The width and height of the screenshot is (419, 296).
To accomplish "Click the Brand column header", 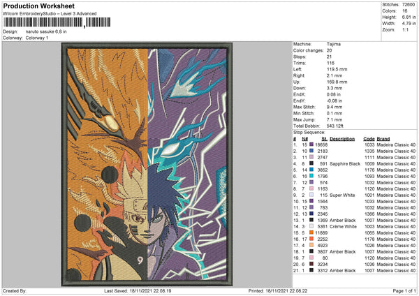I will click(383, 139).
